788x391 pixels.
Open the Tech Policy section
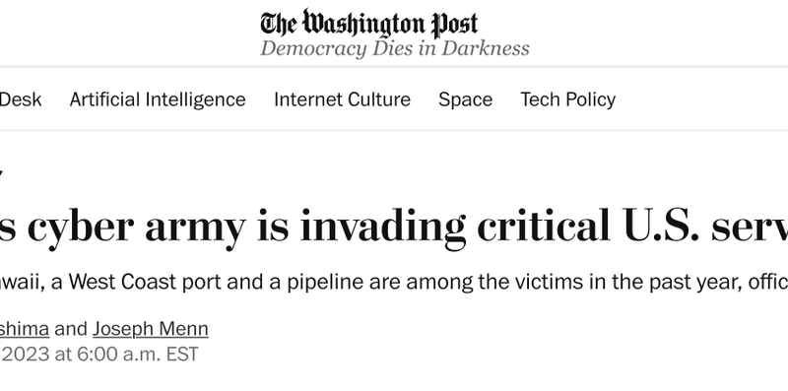568,99
